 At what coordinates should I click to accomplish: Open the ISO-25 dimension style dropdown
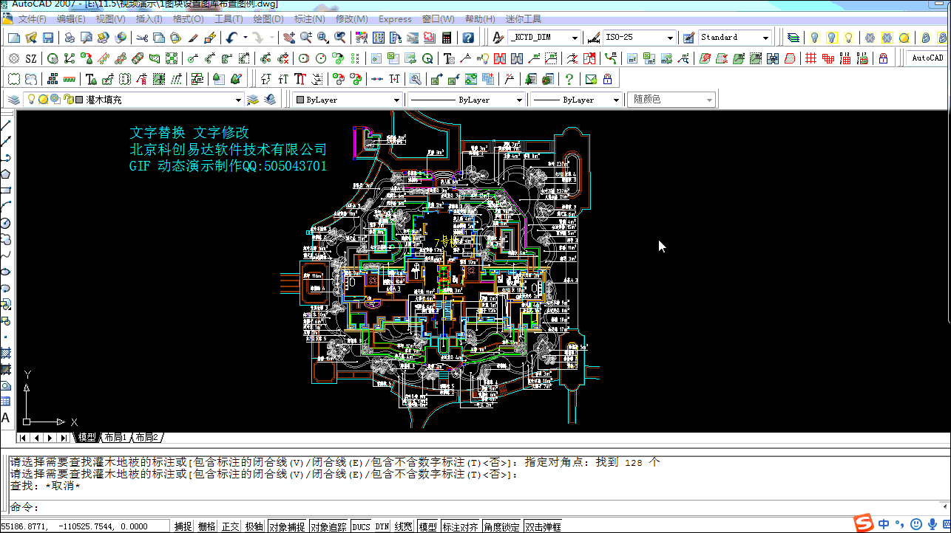point(670,38)
